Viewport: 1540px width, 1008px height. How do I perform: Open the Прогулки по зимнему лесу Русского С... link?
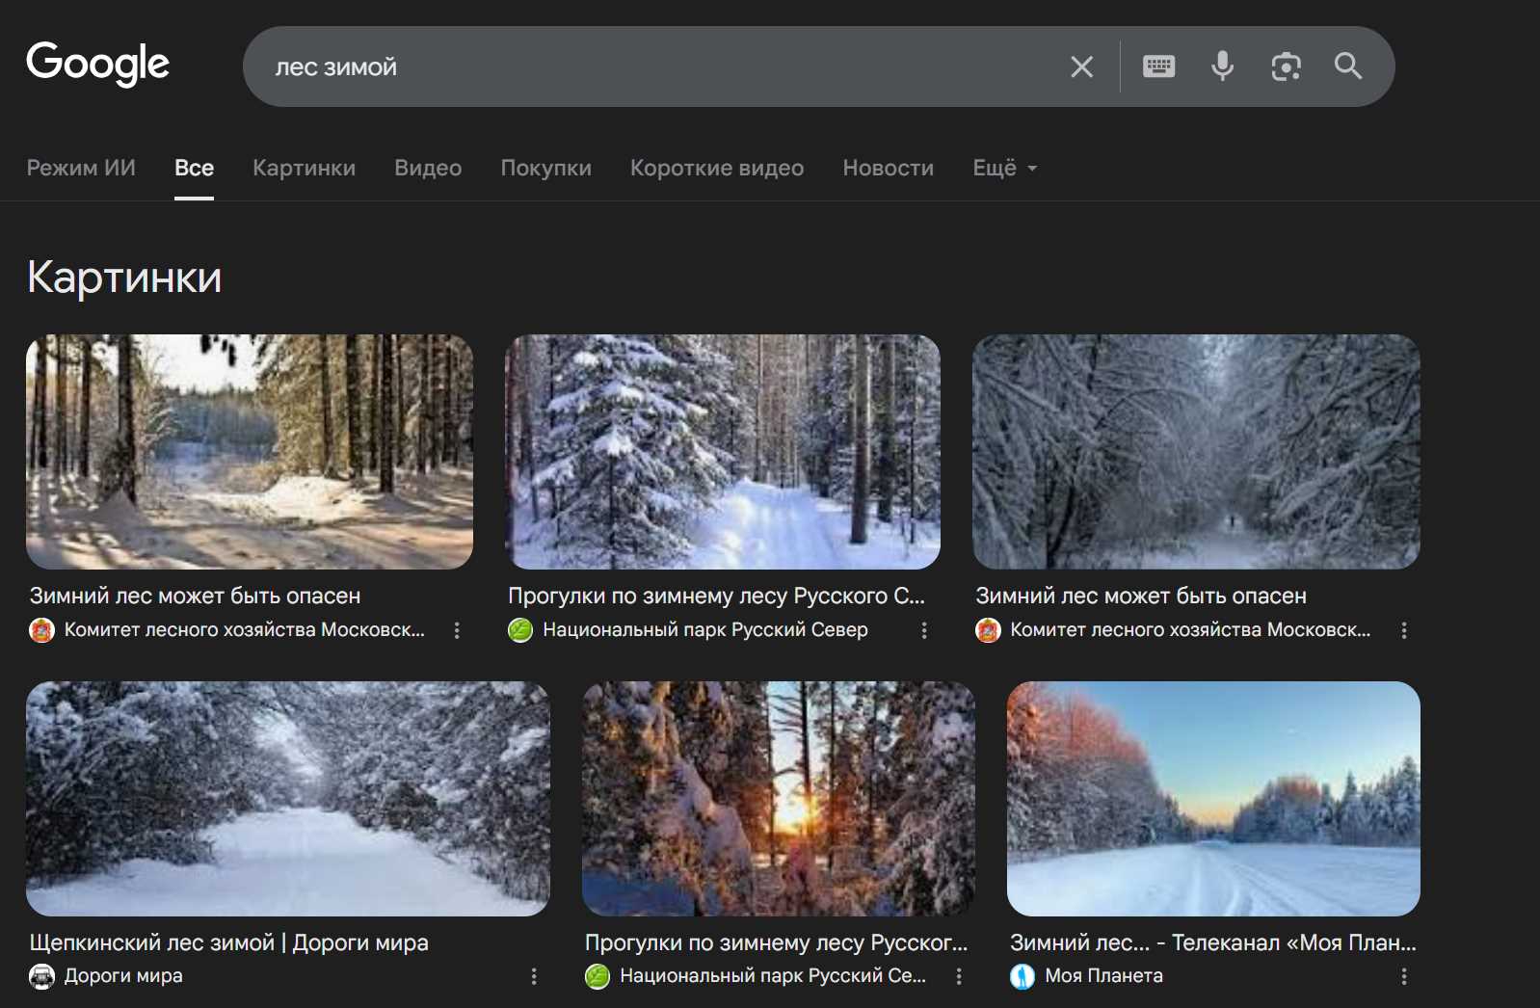pyautogui.click(x=716, y=596)
